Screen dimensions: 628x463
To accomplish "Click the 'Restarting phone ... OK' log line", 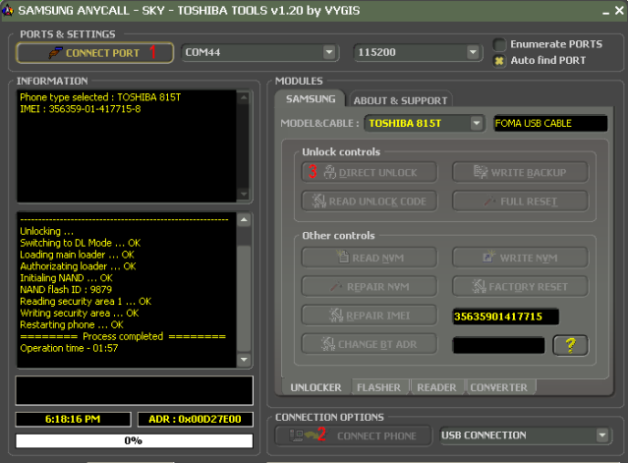I will click(72, 324).
